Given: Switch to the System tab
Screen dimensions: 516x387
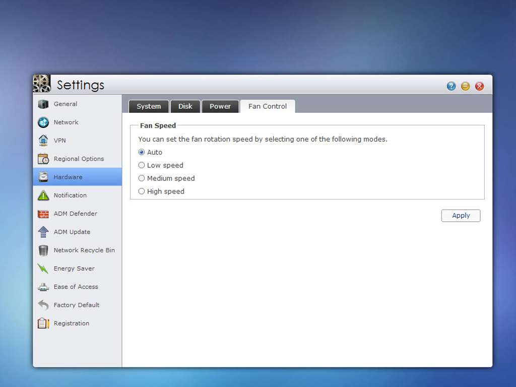Looking at the screenshot, I should [149, 106].
